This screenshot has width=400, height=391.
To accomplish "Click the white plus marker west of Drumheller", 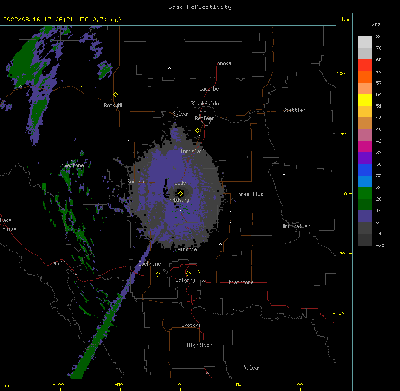I will coord(284,174).
